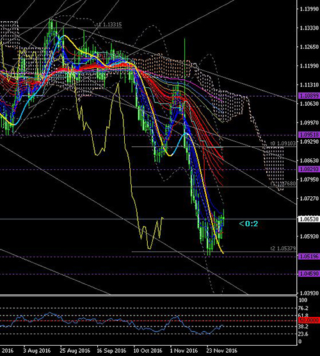The image size is (320, 356).
Task: Click the 100 oscillator scale value
Action: [x=303, y=300]
